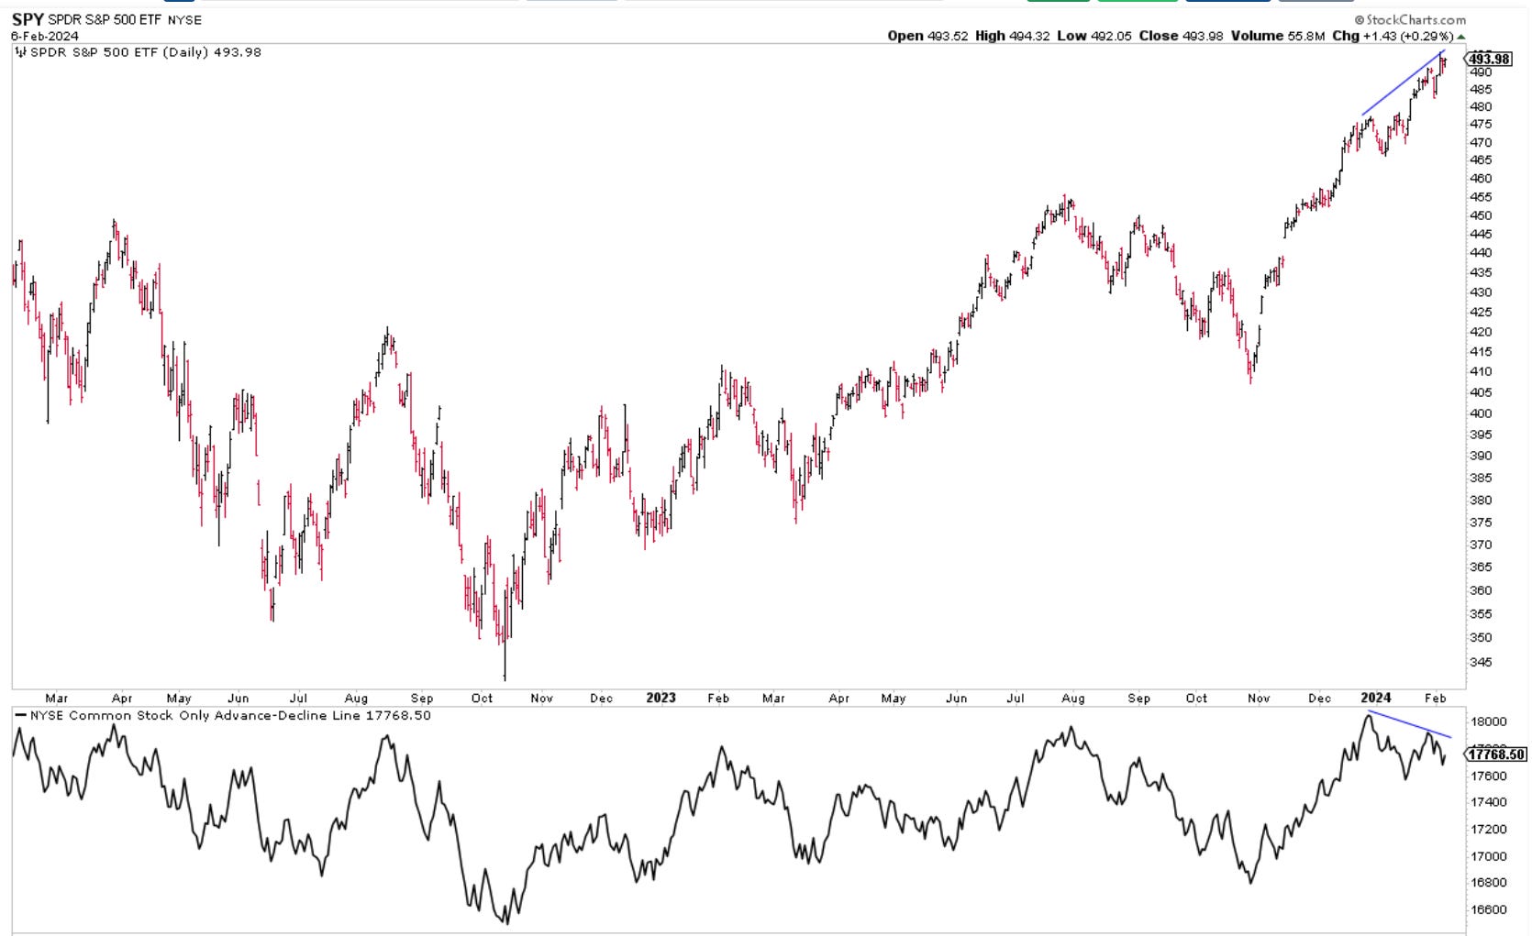The image size is (1532, 936).
Task: Click the 18000 label on the lower axis
Action: point(1489,722)
